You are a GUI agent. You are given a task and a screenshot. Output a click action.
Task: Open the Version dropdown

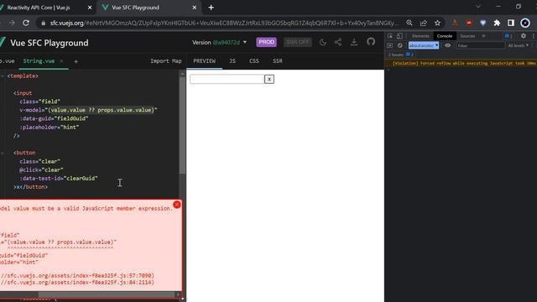click(x=220, y=43)
